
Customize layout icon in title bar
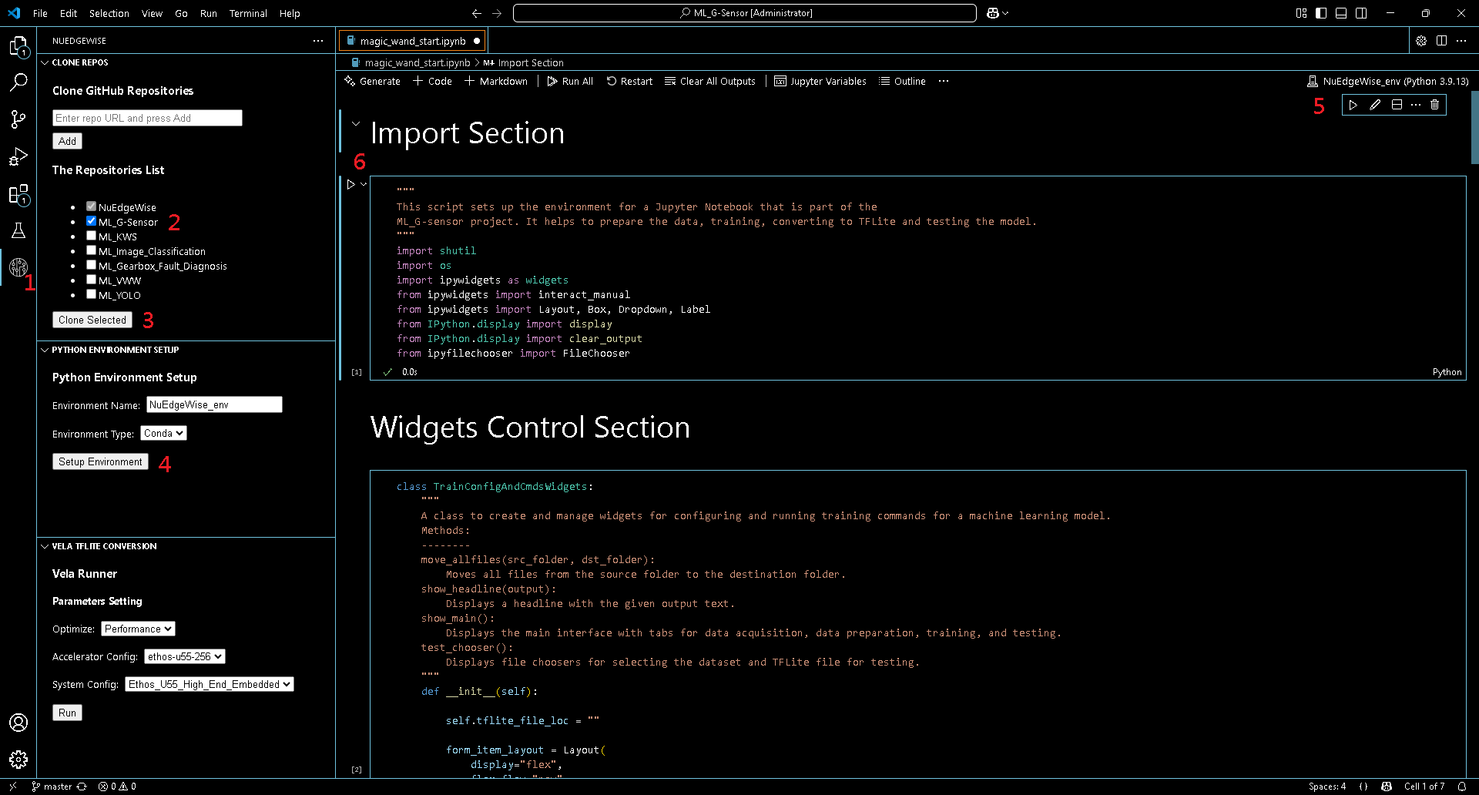(1301, 13)
